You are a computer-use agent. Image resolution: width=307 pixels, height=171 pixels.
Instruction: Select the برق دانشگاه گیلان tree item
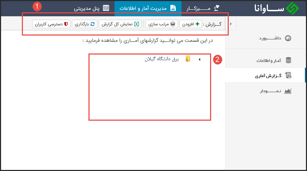(162, 59)
